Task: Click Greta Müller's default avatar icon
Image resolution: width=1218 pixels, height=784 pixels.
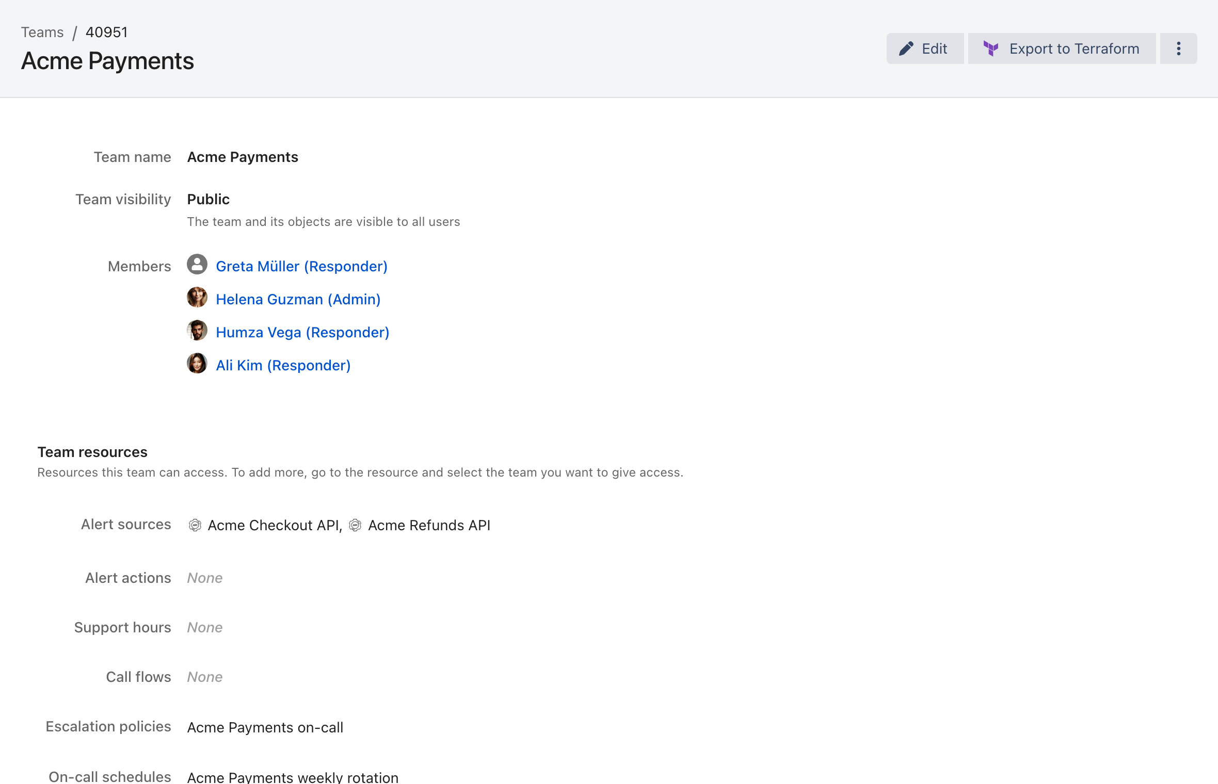Action: [x=197, y=264]
